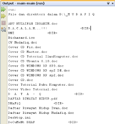
Task: Click 'Cover CD Ubuntu 8.10.doc' line
Action: (33, 61)
